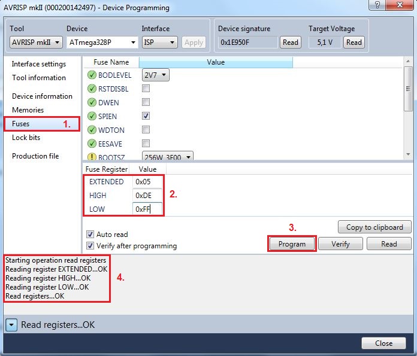417x356 pixels.
Task: Click the green check icon next to RSTDISBL
Action: point(92,89)
